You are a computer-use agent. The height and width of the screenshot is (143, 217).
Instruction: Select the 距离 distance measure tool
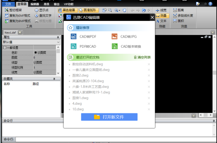178,10
